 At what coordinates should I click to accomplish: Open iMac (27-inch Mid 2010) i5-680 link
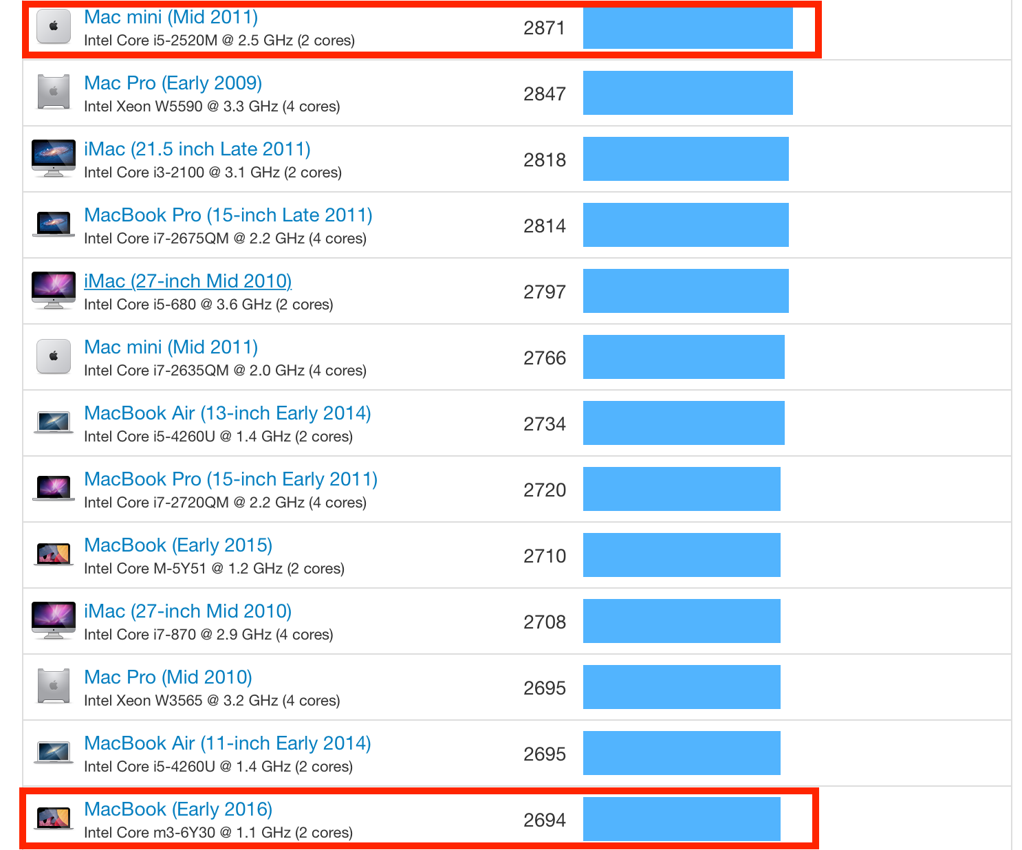188,281
